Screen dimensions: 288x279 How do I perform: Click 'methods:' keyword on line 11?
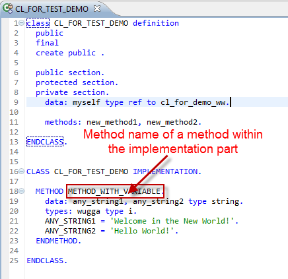[63, 122]
